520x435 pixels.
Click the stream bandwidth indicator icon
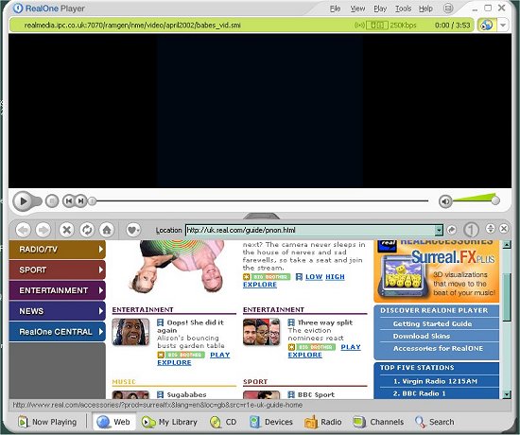click(376, 25)
